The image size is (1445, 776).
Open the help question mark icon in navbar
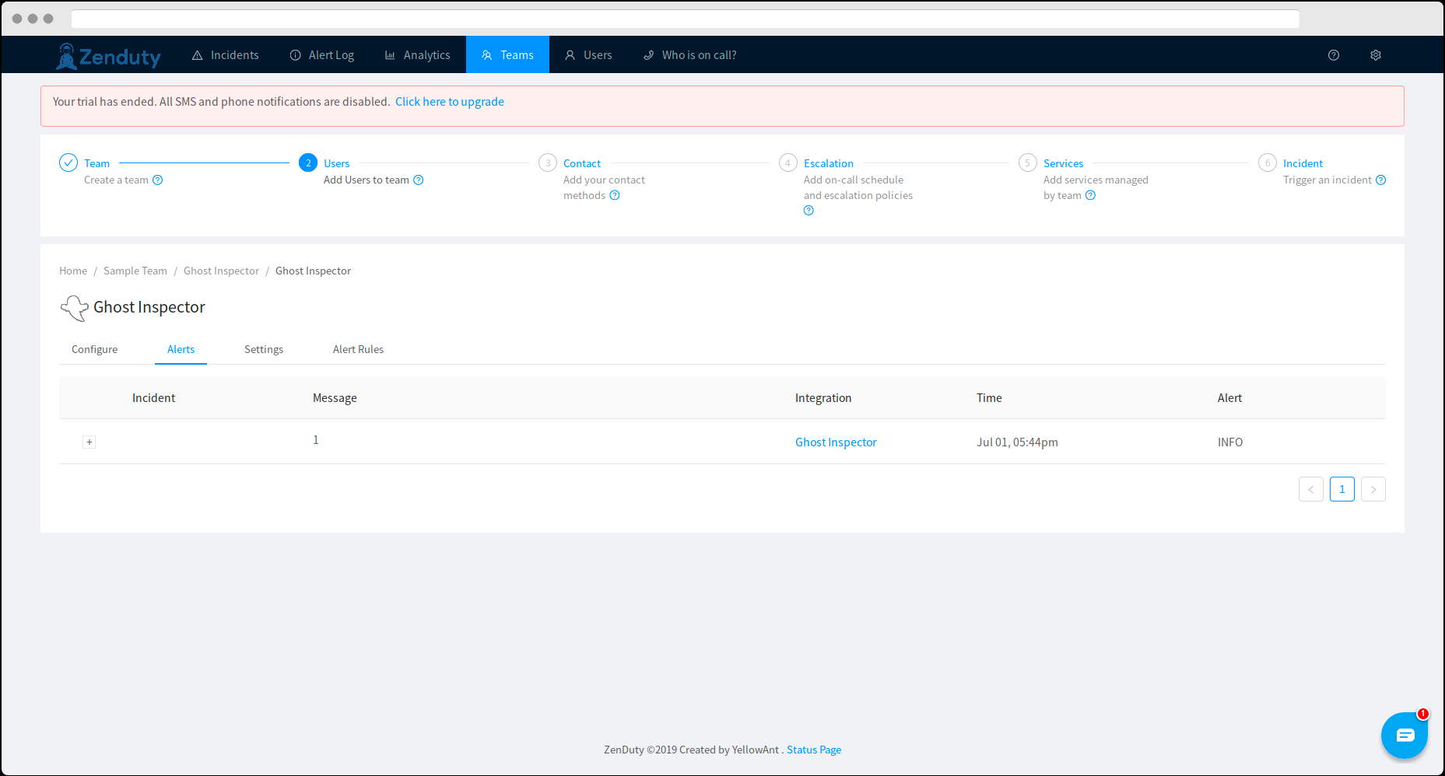[x=1334, y=55]
